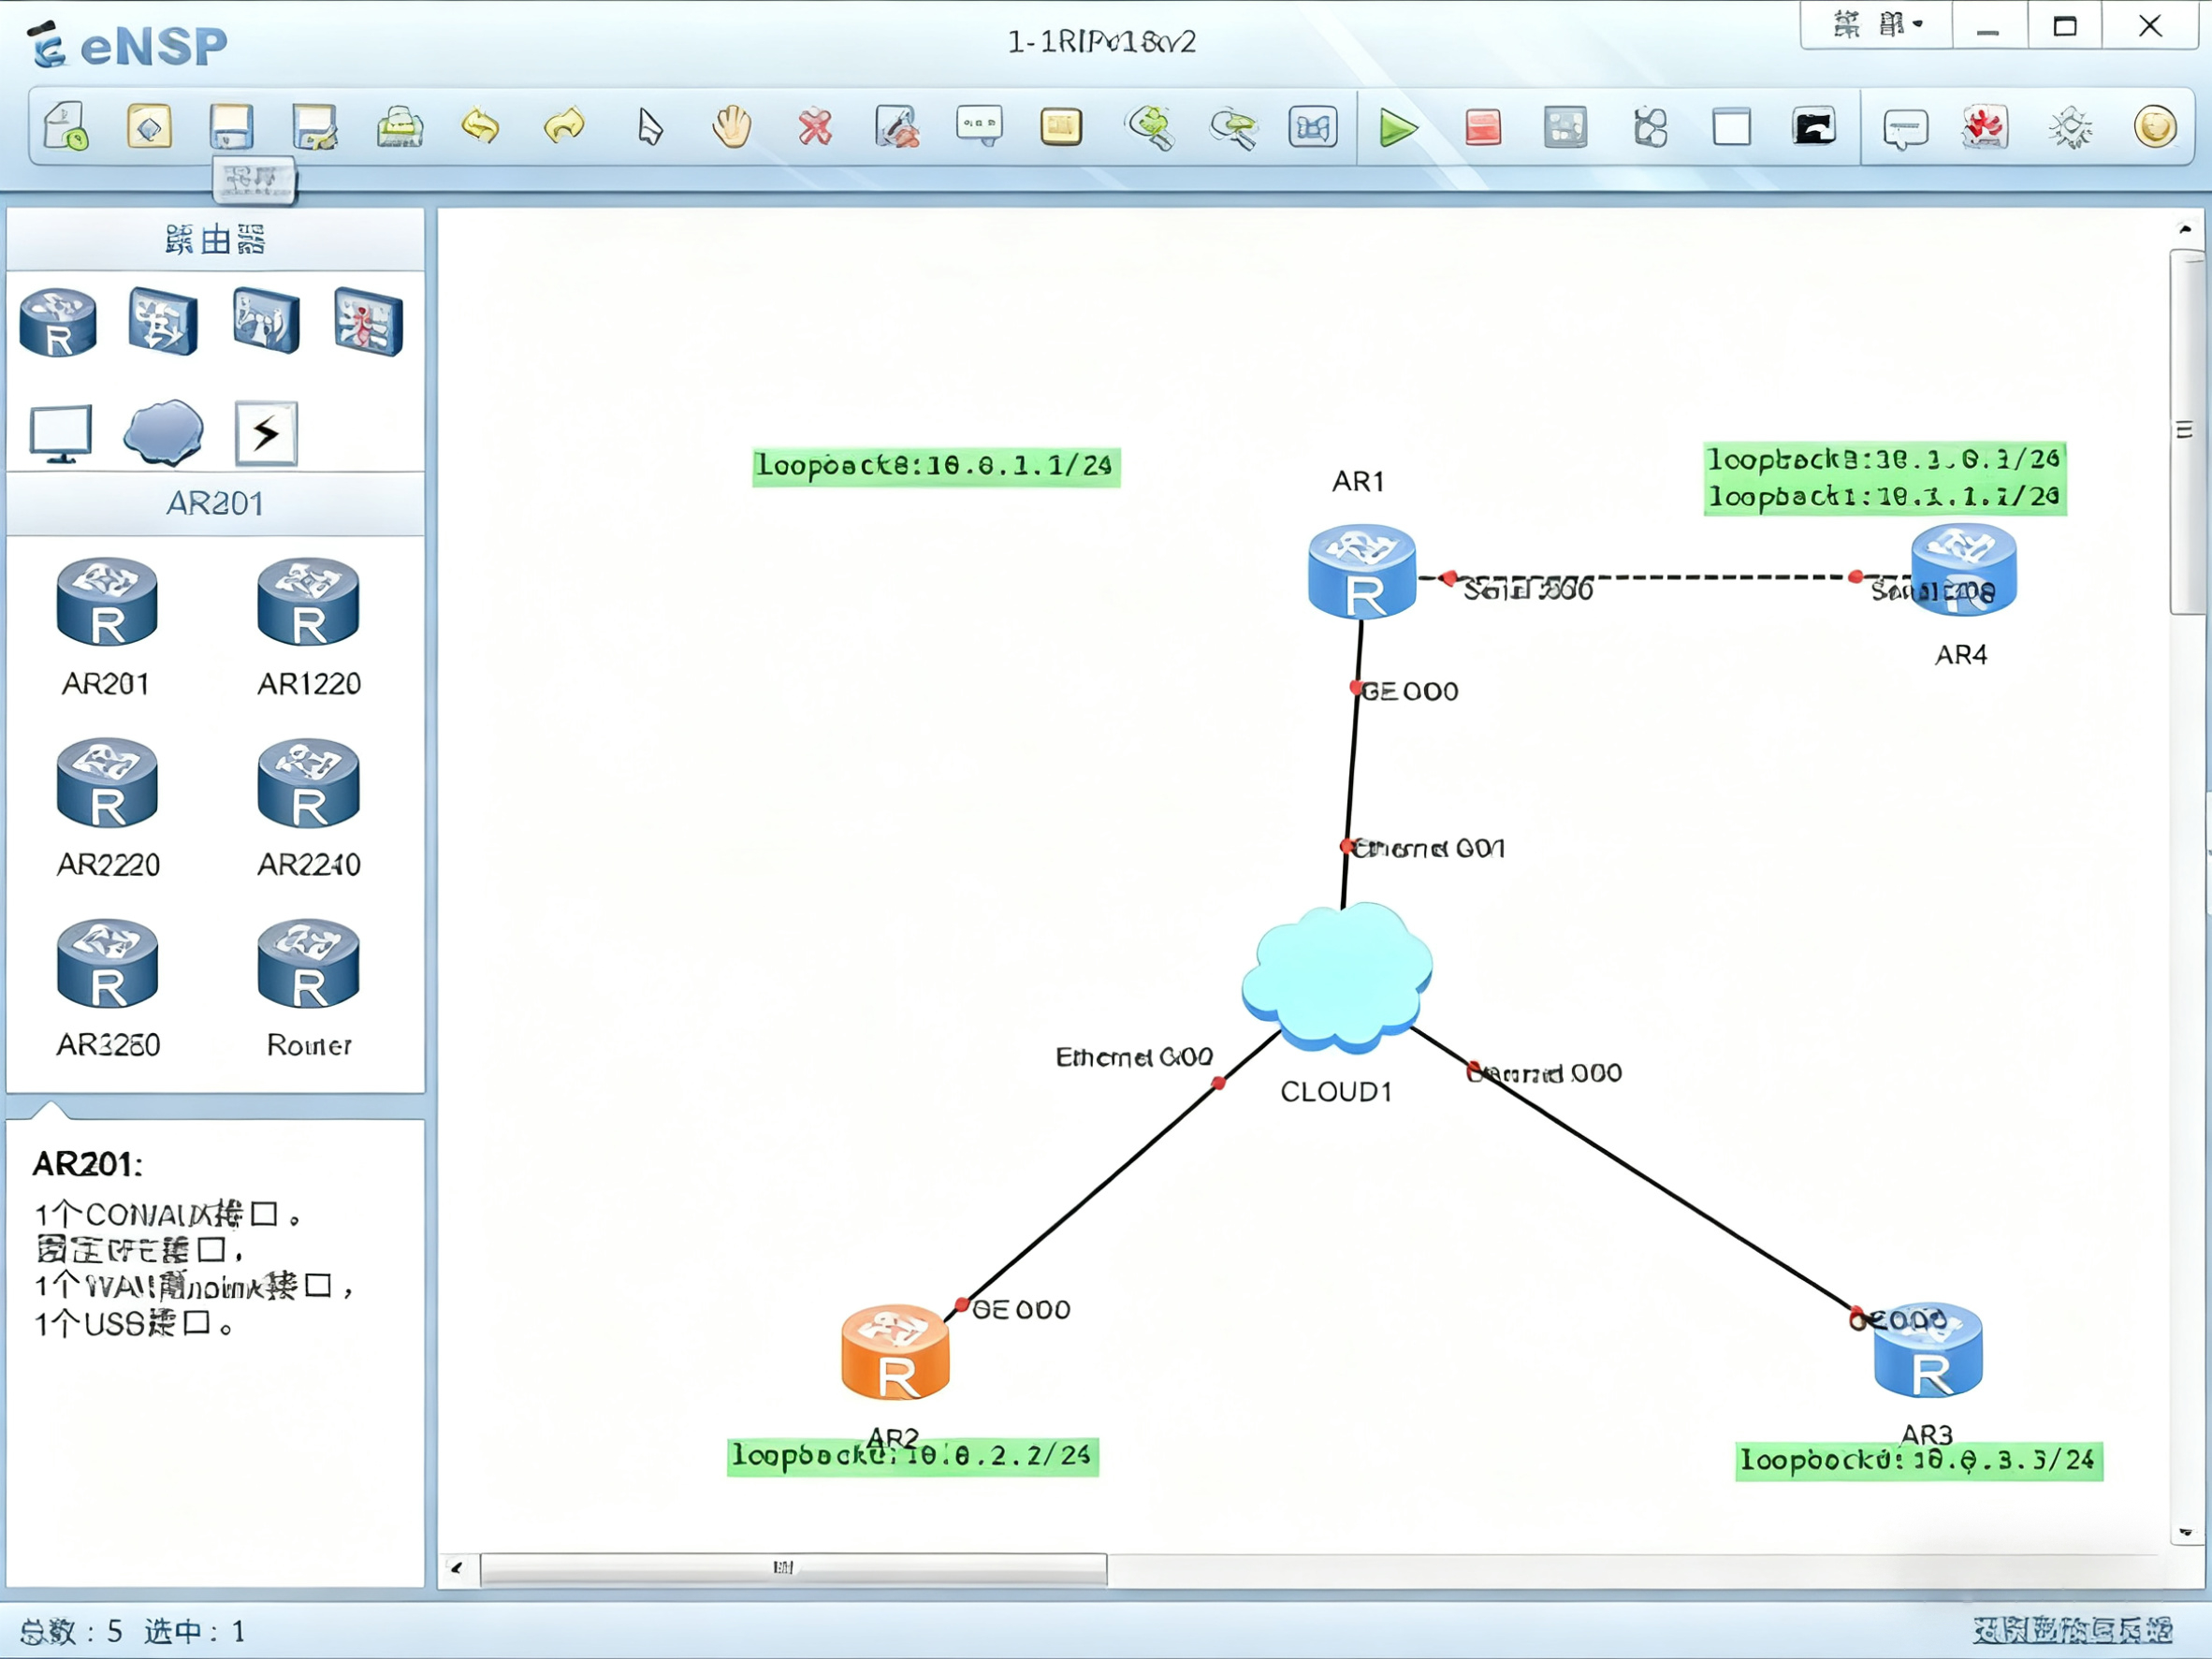2212x1659 pixels.
Task: Select the delete tool with red X
Action: [815, 127]
